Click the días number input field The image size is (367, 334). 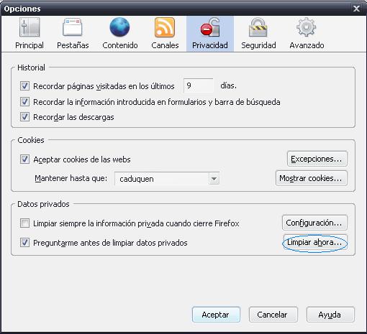pos(199,85)
